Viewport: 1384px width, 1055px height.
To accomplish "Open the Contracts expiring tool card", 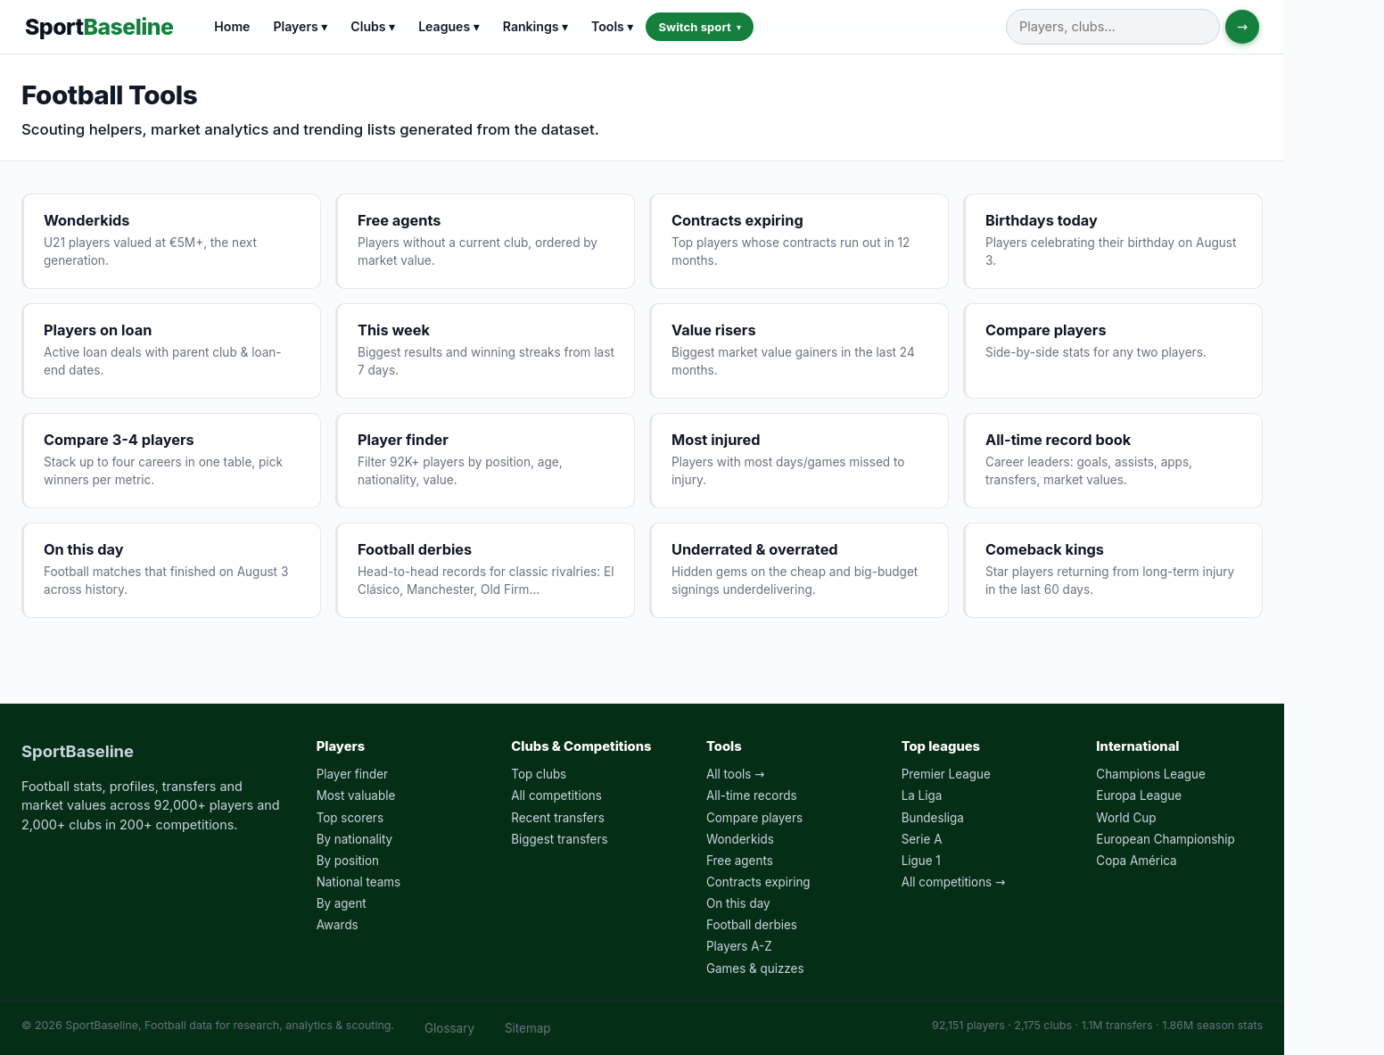I will (799, 241).
